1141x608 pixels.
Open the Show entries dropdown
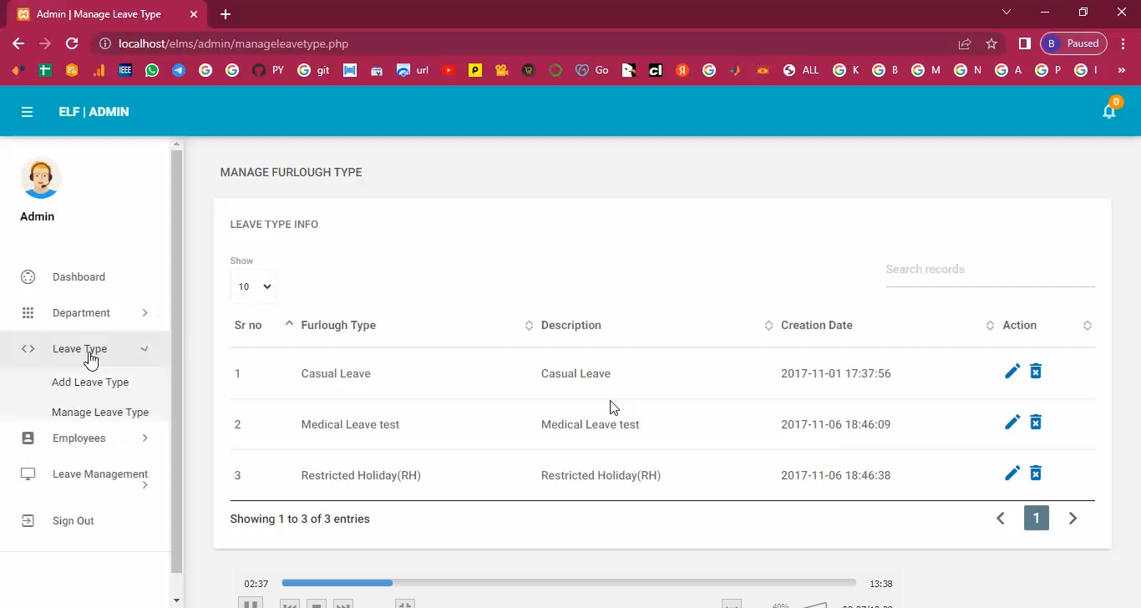(x=254, y=286)
